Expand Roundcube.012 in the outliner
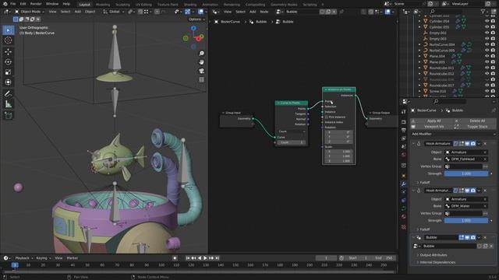The image size is (499, 280). point(419,74)
